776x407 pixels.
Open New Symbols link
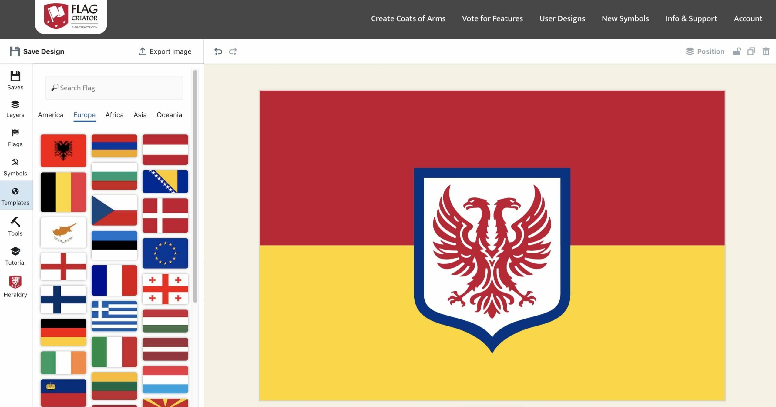625,18
